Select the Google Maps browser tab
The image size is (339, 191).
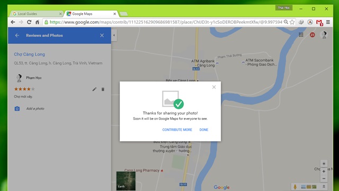92,14
